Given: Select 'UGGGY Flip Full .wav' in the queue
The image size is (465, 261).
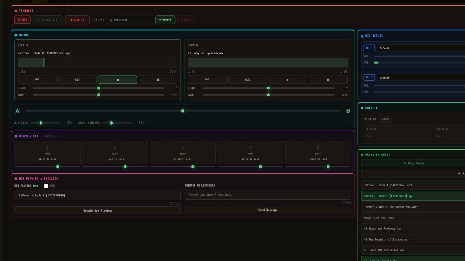Looking at the screenshot, I should click(413, 218).
